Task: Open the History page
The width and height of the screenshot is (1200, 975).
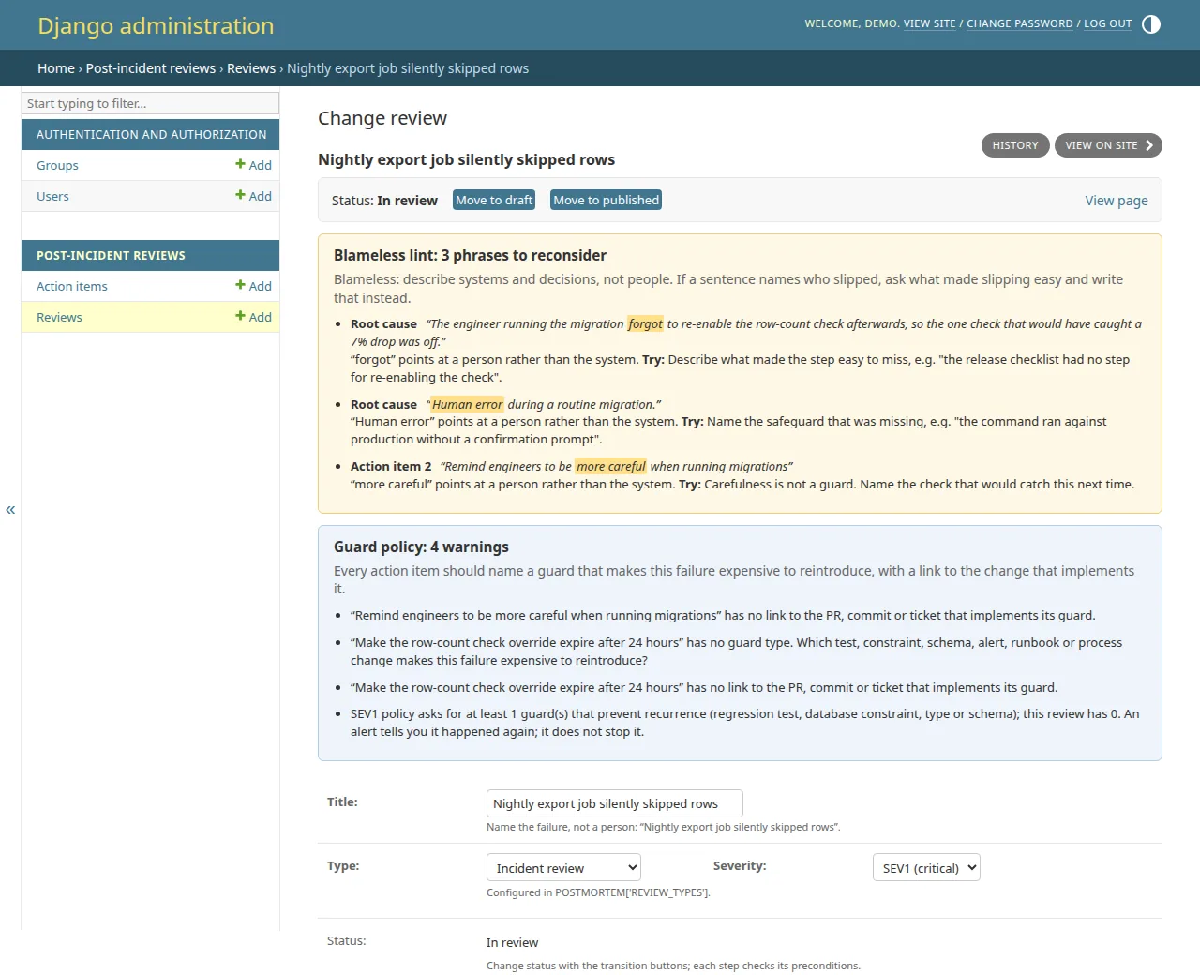Action: pyautogui.click(x=1015, y=145)
